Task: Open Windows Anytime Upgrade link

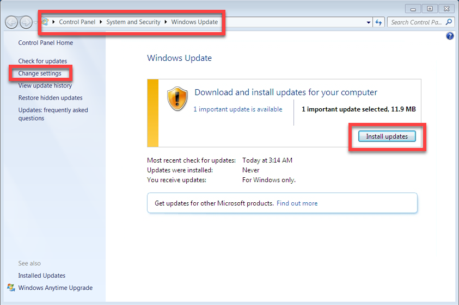Action: click(56, 288)
